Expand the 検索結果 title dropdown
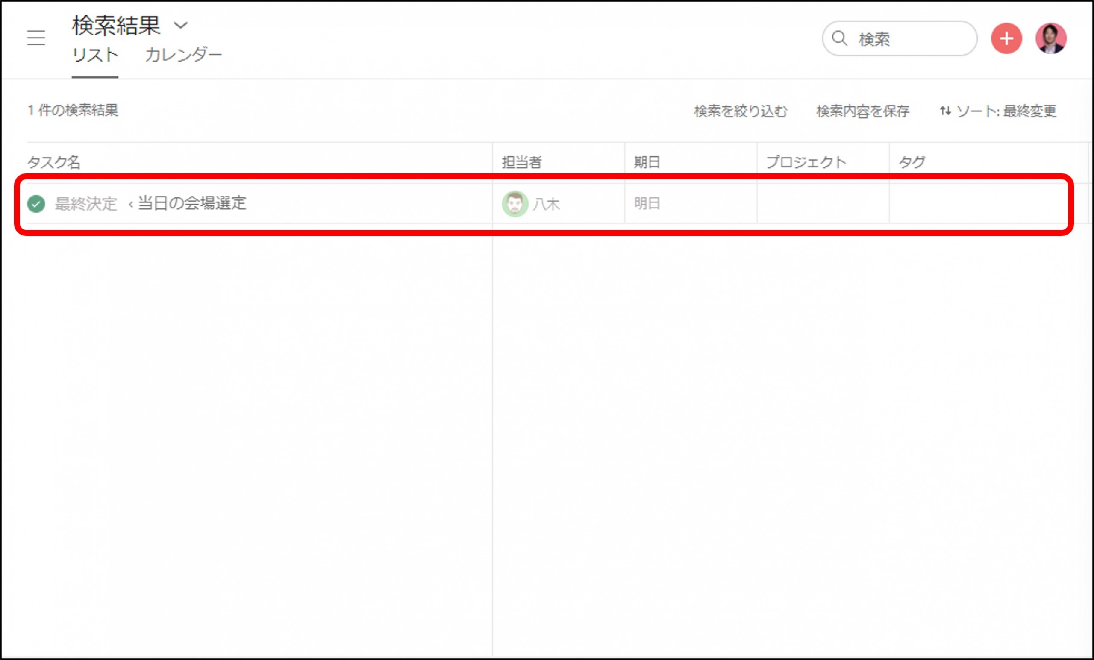The width and height of the screenshot is (1094, 660). [180, 25]
